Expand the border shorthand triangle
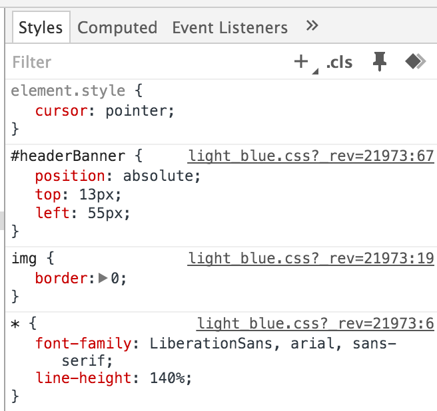 pos(103,279)
